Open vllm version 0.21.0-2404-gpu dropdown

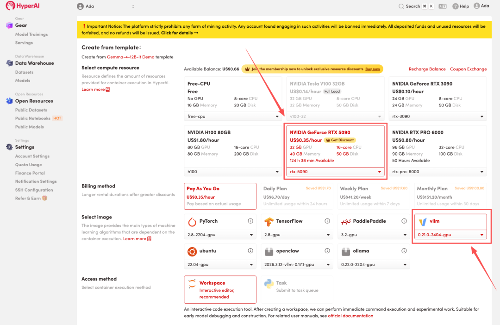pos(450,235)
